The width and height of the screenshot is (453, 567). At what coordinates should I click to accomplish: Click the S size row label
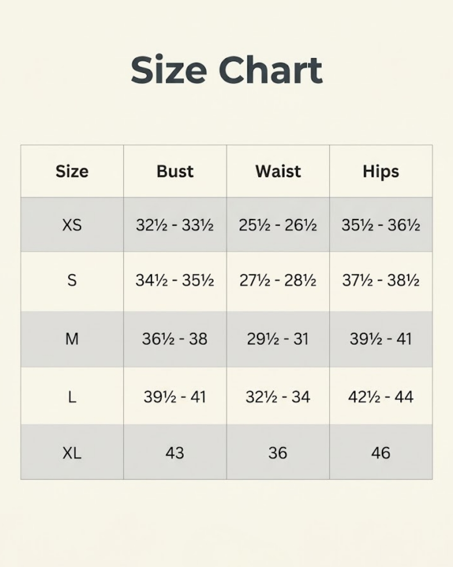point(72,280)
